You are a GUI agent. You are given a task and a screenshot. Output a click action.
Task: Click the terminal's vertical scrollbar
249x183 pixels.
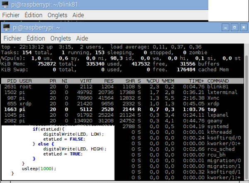click(247, 117)
